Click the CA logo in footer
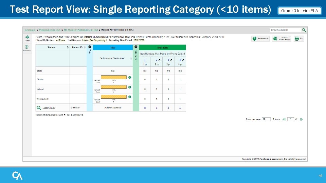This screenshot has height=183, width=326. [x=17, y=176]
